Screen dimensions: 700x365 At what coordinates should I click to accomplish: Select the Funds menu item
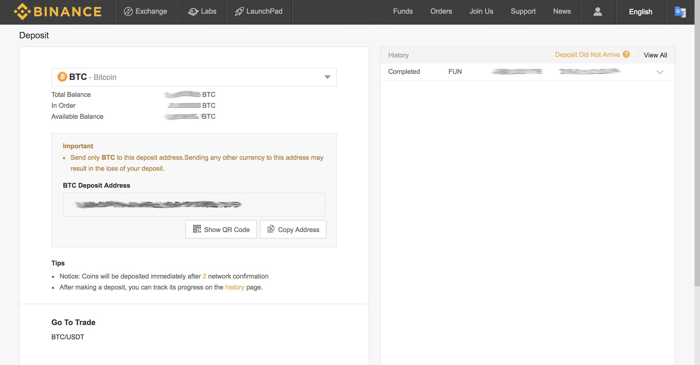[402, 11]
